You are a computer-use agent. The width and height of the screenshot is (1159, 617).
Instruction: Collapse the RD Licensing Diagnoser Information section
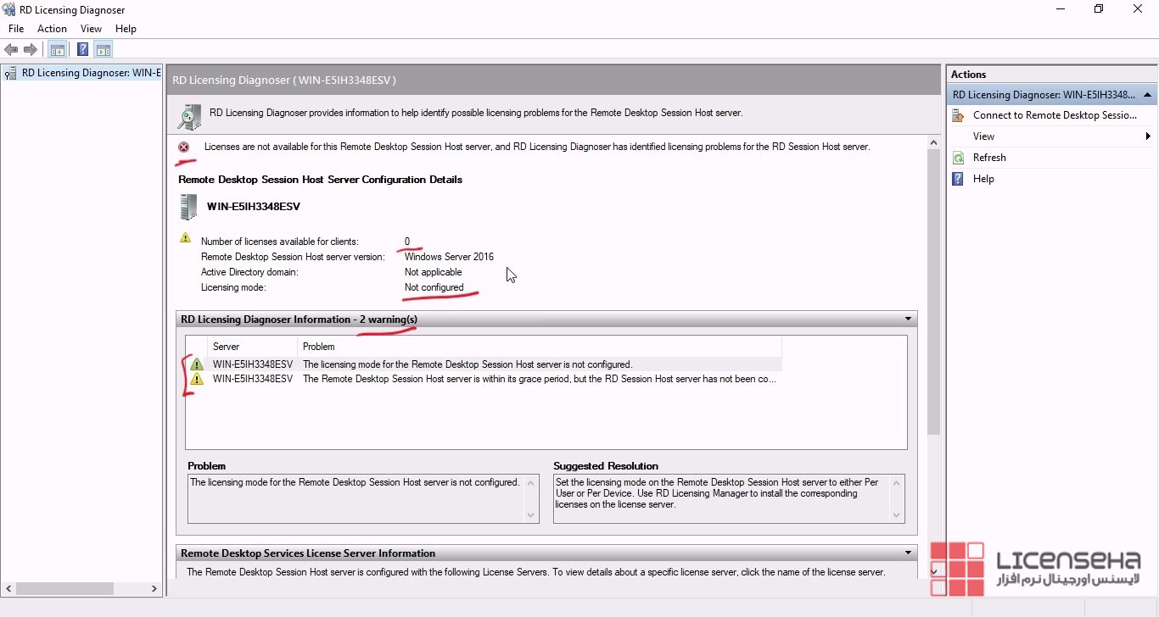908,320
